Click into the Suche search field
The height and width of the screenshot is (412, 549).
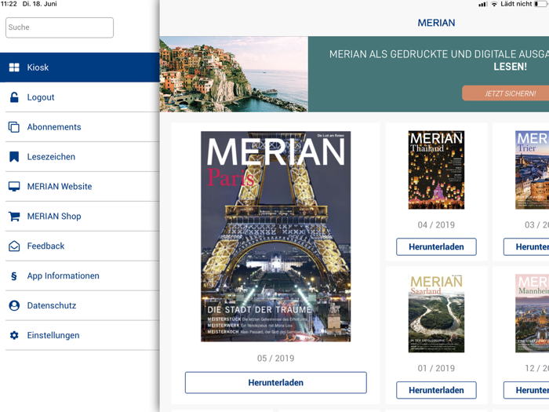click(60, 27)
